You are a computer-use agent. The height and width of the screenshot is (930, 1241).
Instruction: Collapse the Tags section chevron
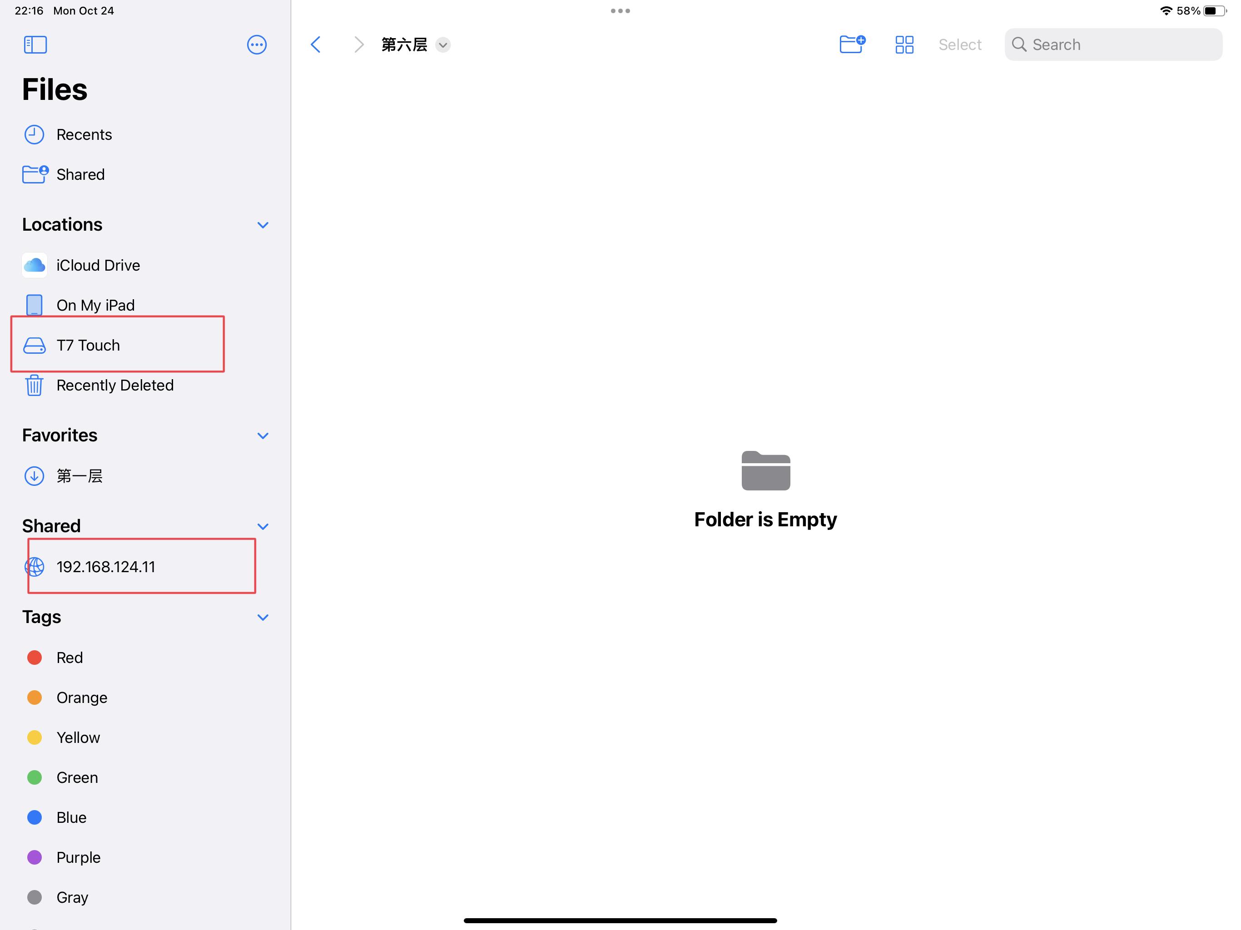263,618
